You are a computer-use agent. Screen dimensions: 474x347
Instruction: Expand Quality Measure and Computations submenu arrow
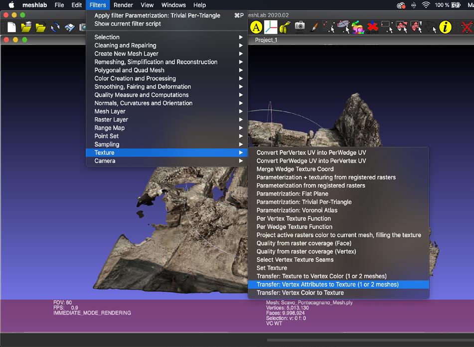(241, 95)
